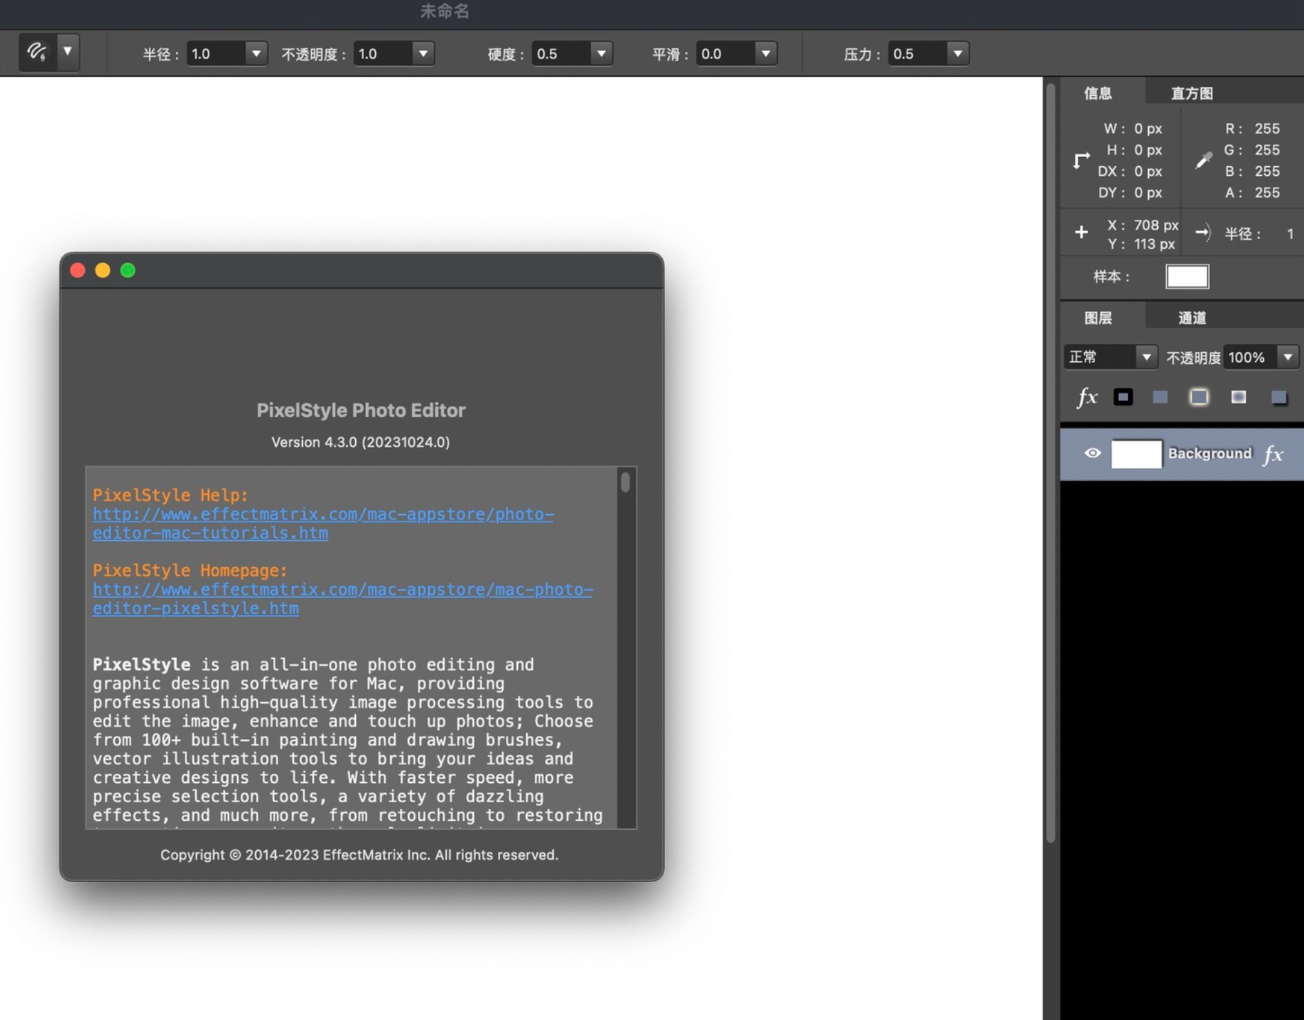This screenshot has width=1304, height=1020.
Task: Edit the 半径 value field 1.0
Action: pyautogui.click(x=216, y=54)
